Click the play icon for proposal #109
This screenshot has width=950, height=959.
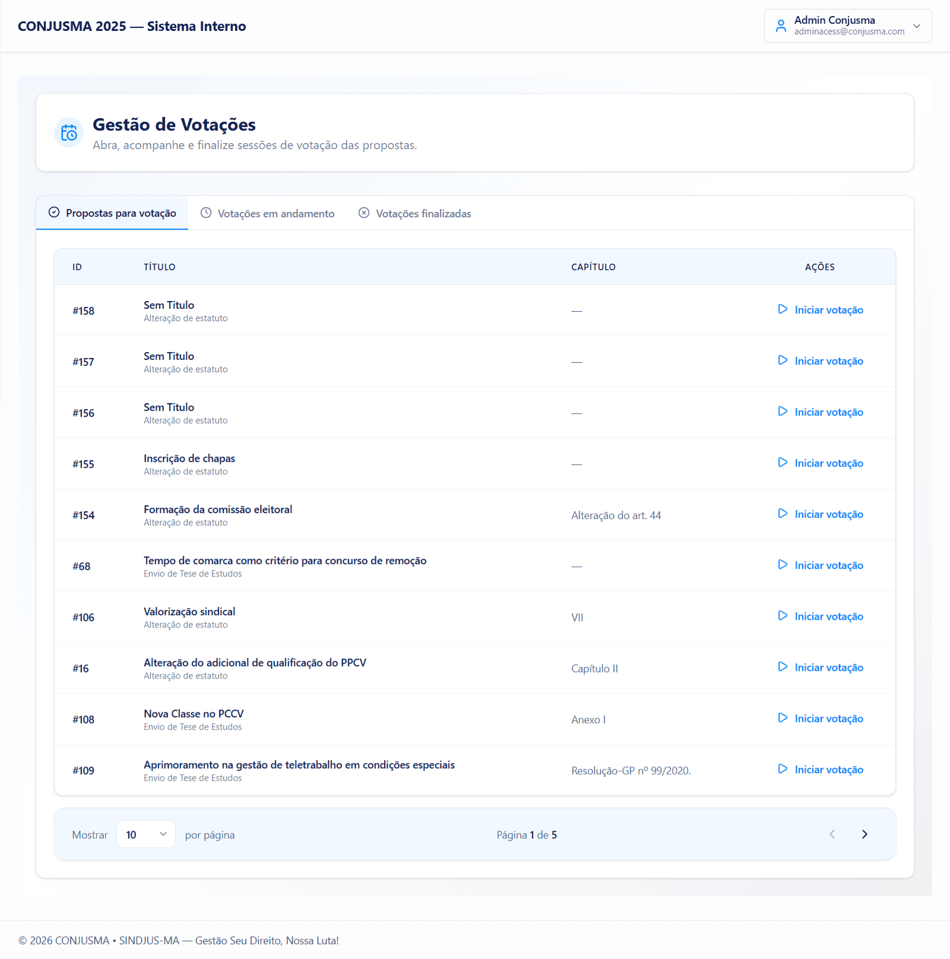(x=783, y=769)
